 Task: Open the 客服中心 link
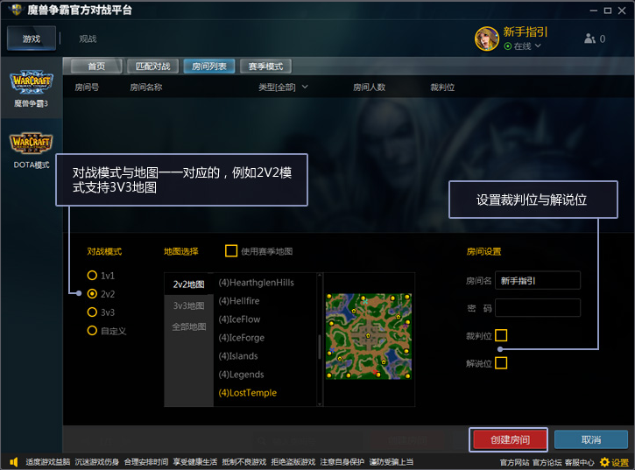(580, 462)
